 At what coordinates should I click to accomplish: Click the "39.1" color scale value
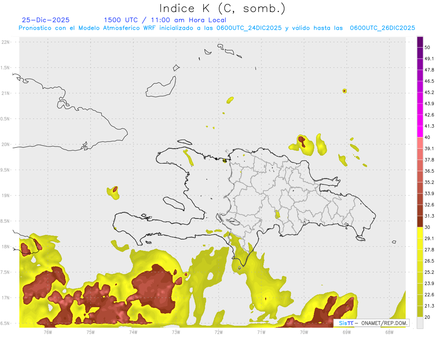(x=430, y=149)
